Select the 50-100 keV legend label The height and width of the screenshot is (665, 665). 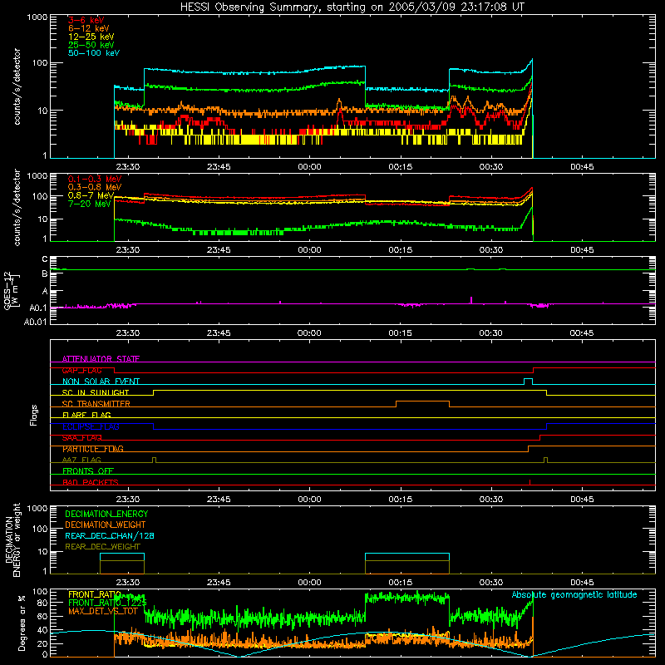[x=94, y=52]
